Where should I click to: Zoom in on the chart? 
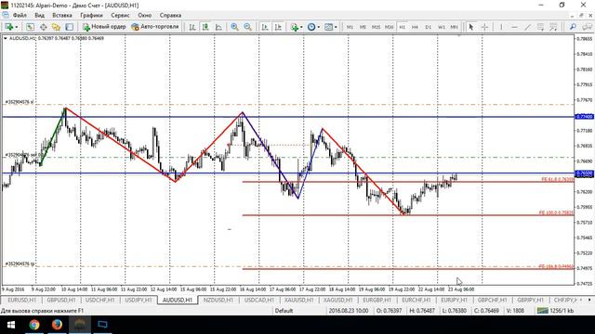[234, 27]
